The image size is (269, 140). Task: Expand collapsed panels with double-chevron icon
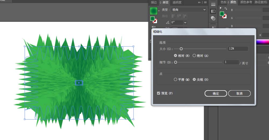(199, 2)
